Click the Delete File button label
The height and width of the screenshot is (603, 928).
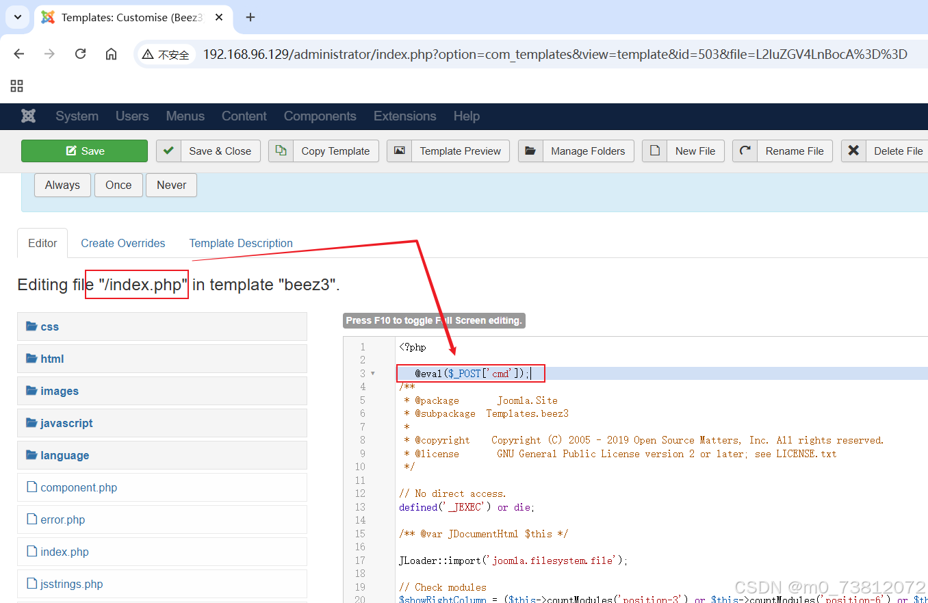click(899, 151)
